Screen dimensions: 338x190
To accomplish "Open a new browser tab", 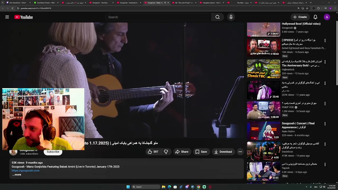I will click(311, 3).
